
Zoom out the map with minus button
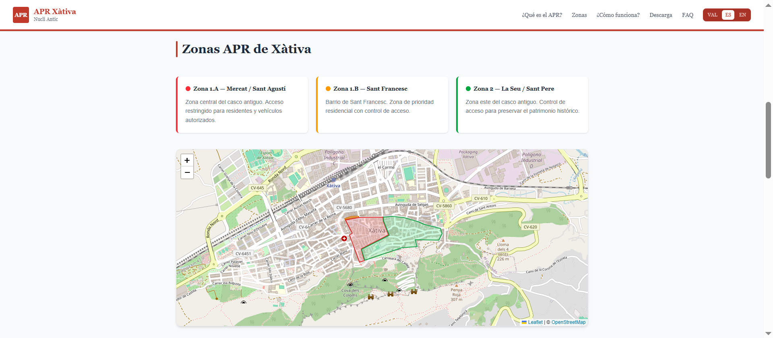pos(187,172)
